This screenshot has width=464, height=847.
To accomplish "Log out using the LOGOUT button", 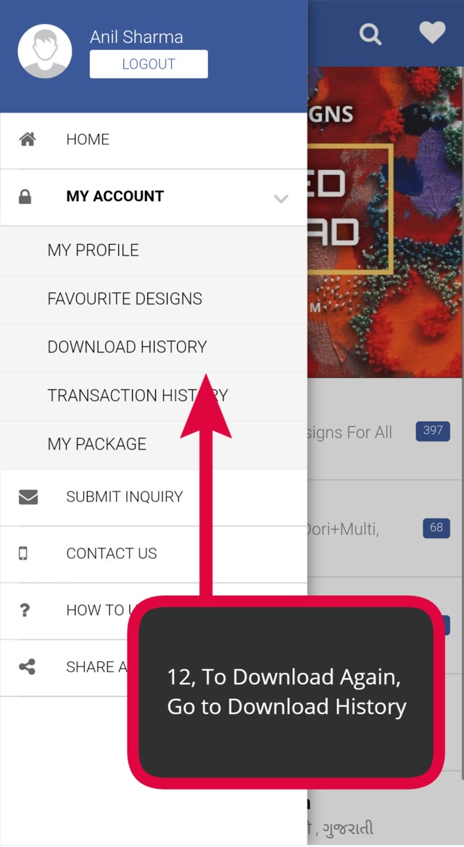I will coord(149,64).
